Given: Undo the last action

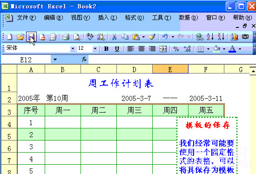Looking at the screenshot, I should pos(165,37).
